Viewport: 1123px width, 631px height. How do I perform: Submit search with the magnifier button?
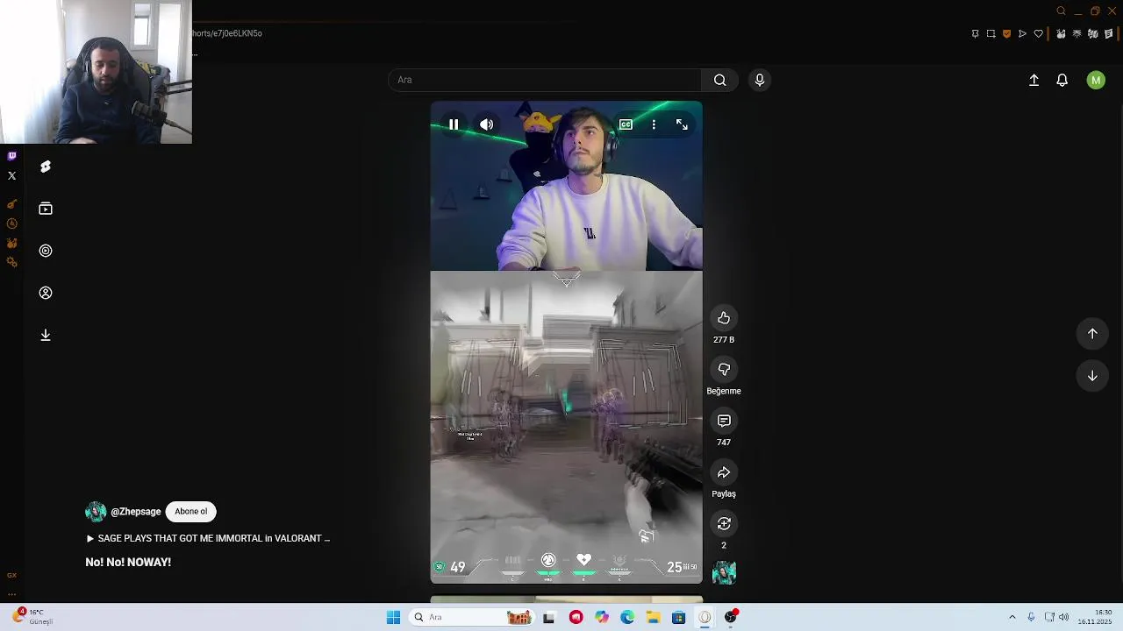click(719, 80)
